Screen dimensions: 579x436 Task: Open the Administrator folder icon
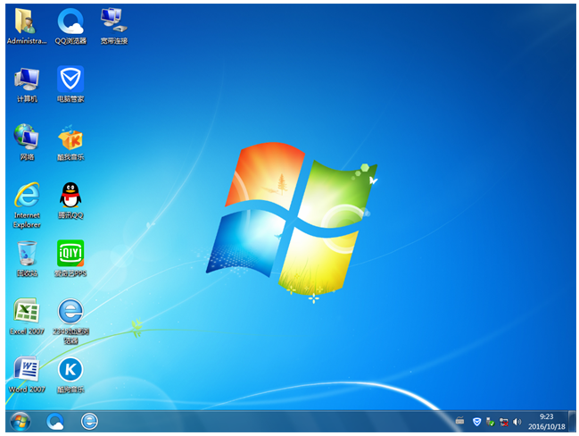pos(27,21)
